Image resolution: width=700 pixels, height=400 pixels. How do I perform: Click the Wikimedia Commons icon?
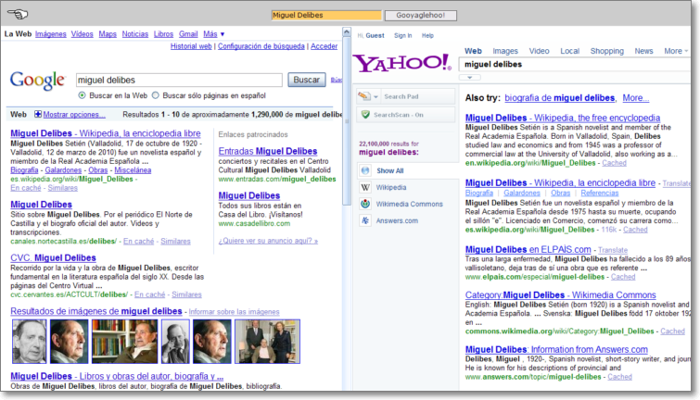tap(365, 204)
